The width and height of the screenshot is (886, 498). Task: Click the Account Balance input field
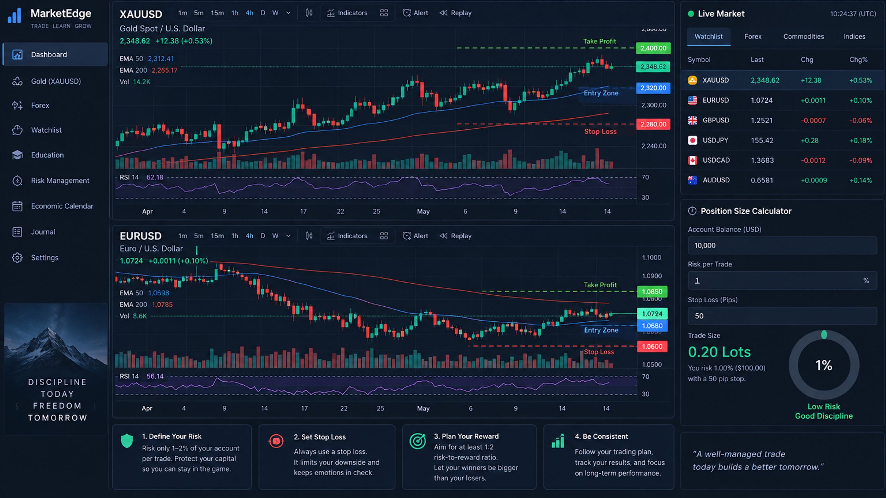pyautogui.click(x=782, y=246)
